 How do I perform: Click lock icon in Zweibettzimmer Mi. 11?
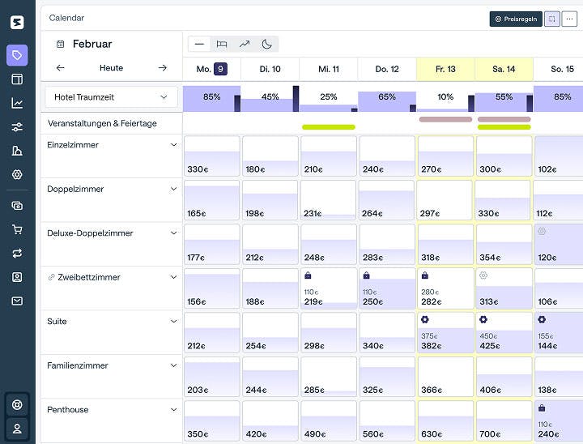pyautogui.click(x=308, y=275)
